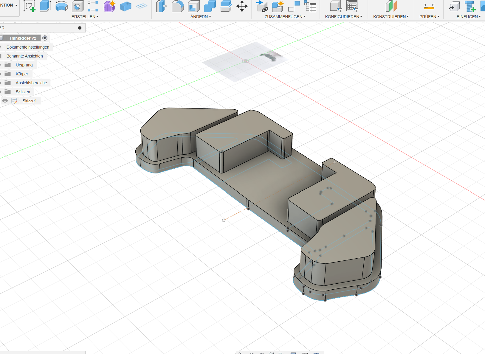
Task: Open the KONSTRUIEREN menu
Action: click(x=391, y=17)
